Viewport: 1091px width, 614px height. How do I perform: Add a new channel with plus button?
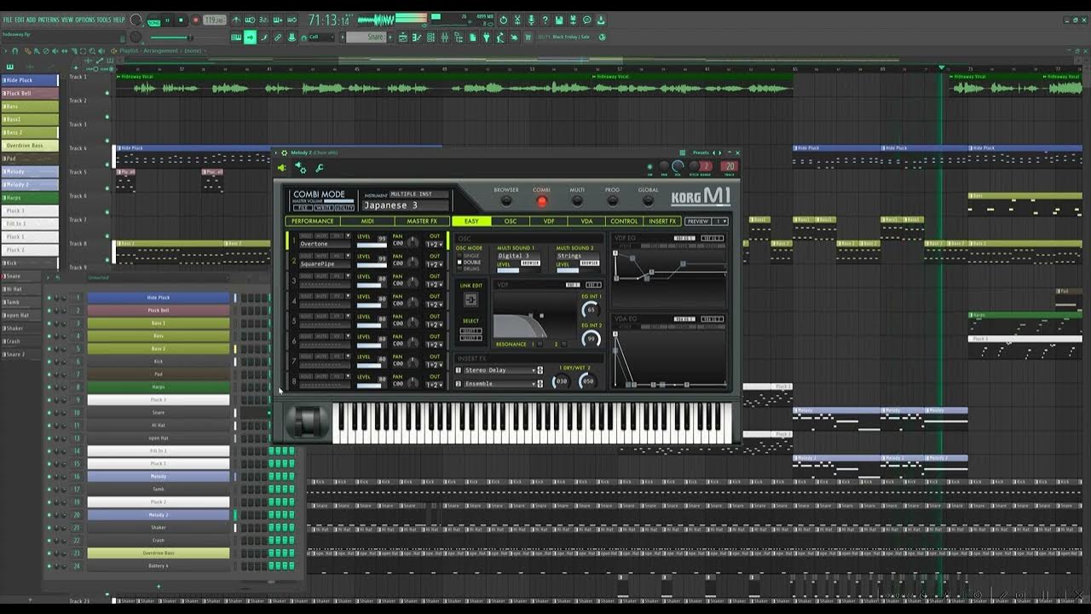[159, 587]
